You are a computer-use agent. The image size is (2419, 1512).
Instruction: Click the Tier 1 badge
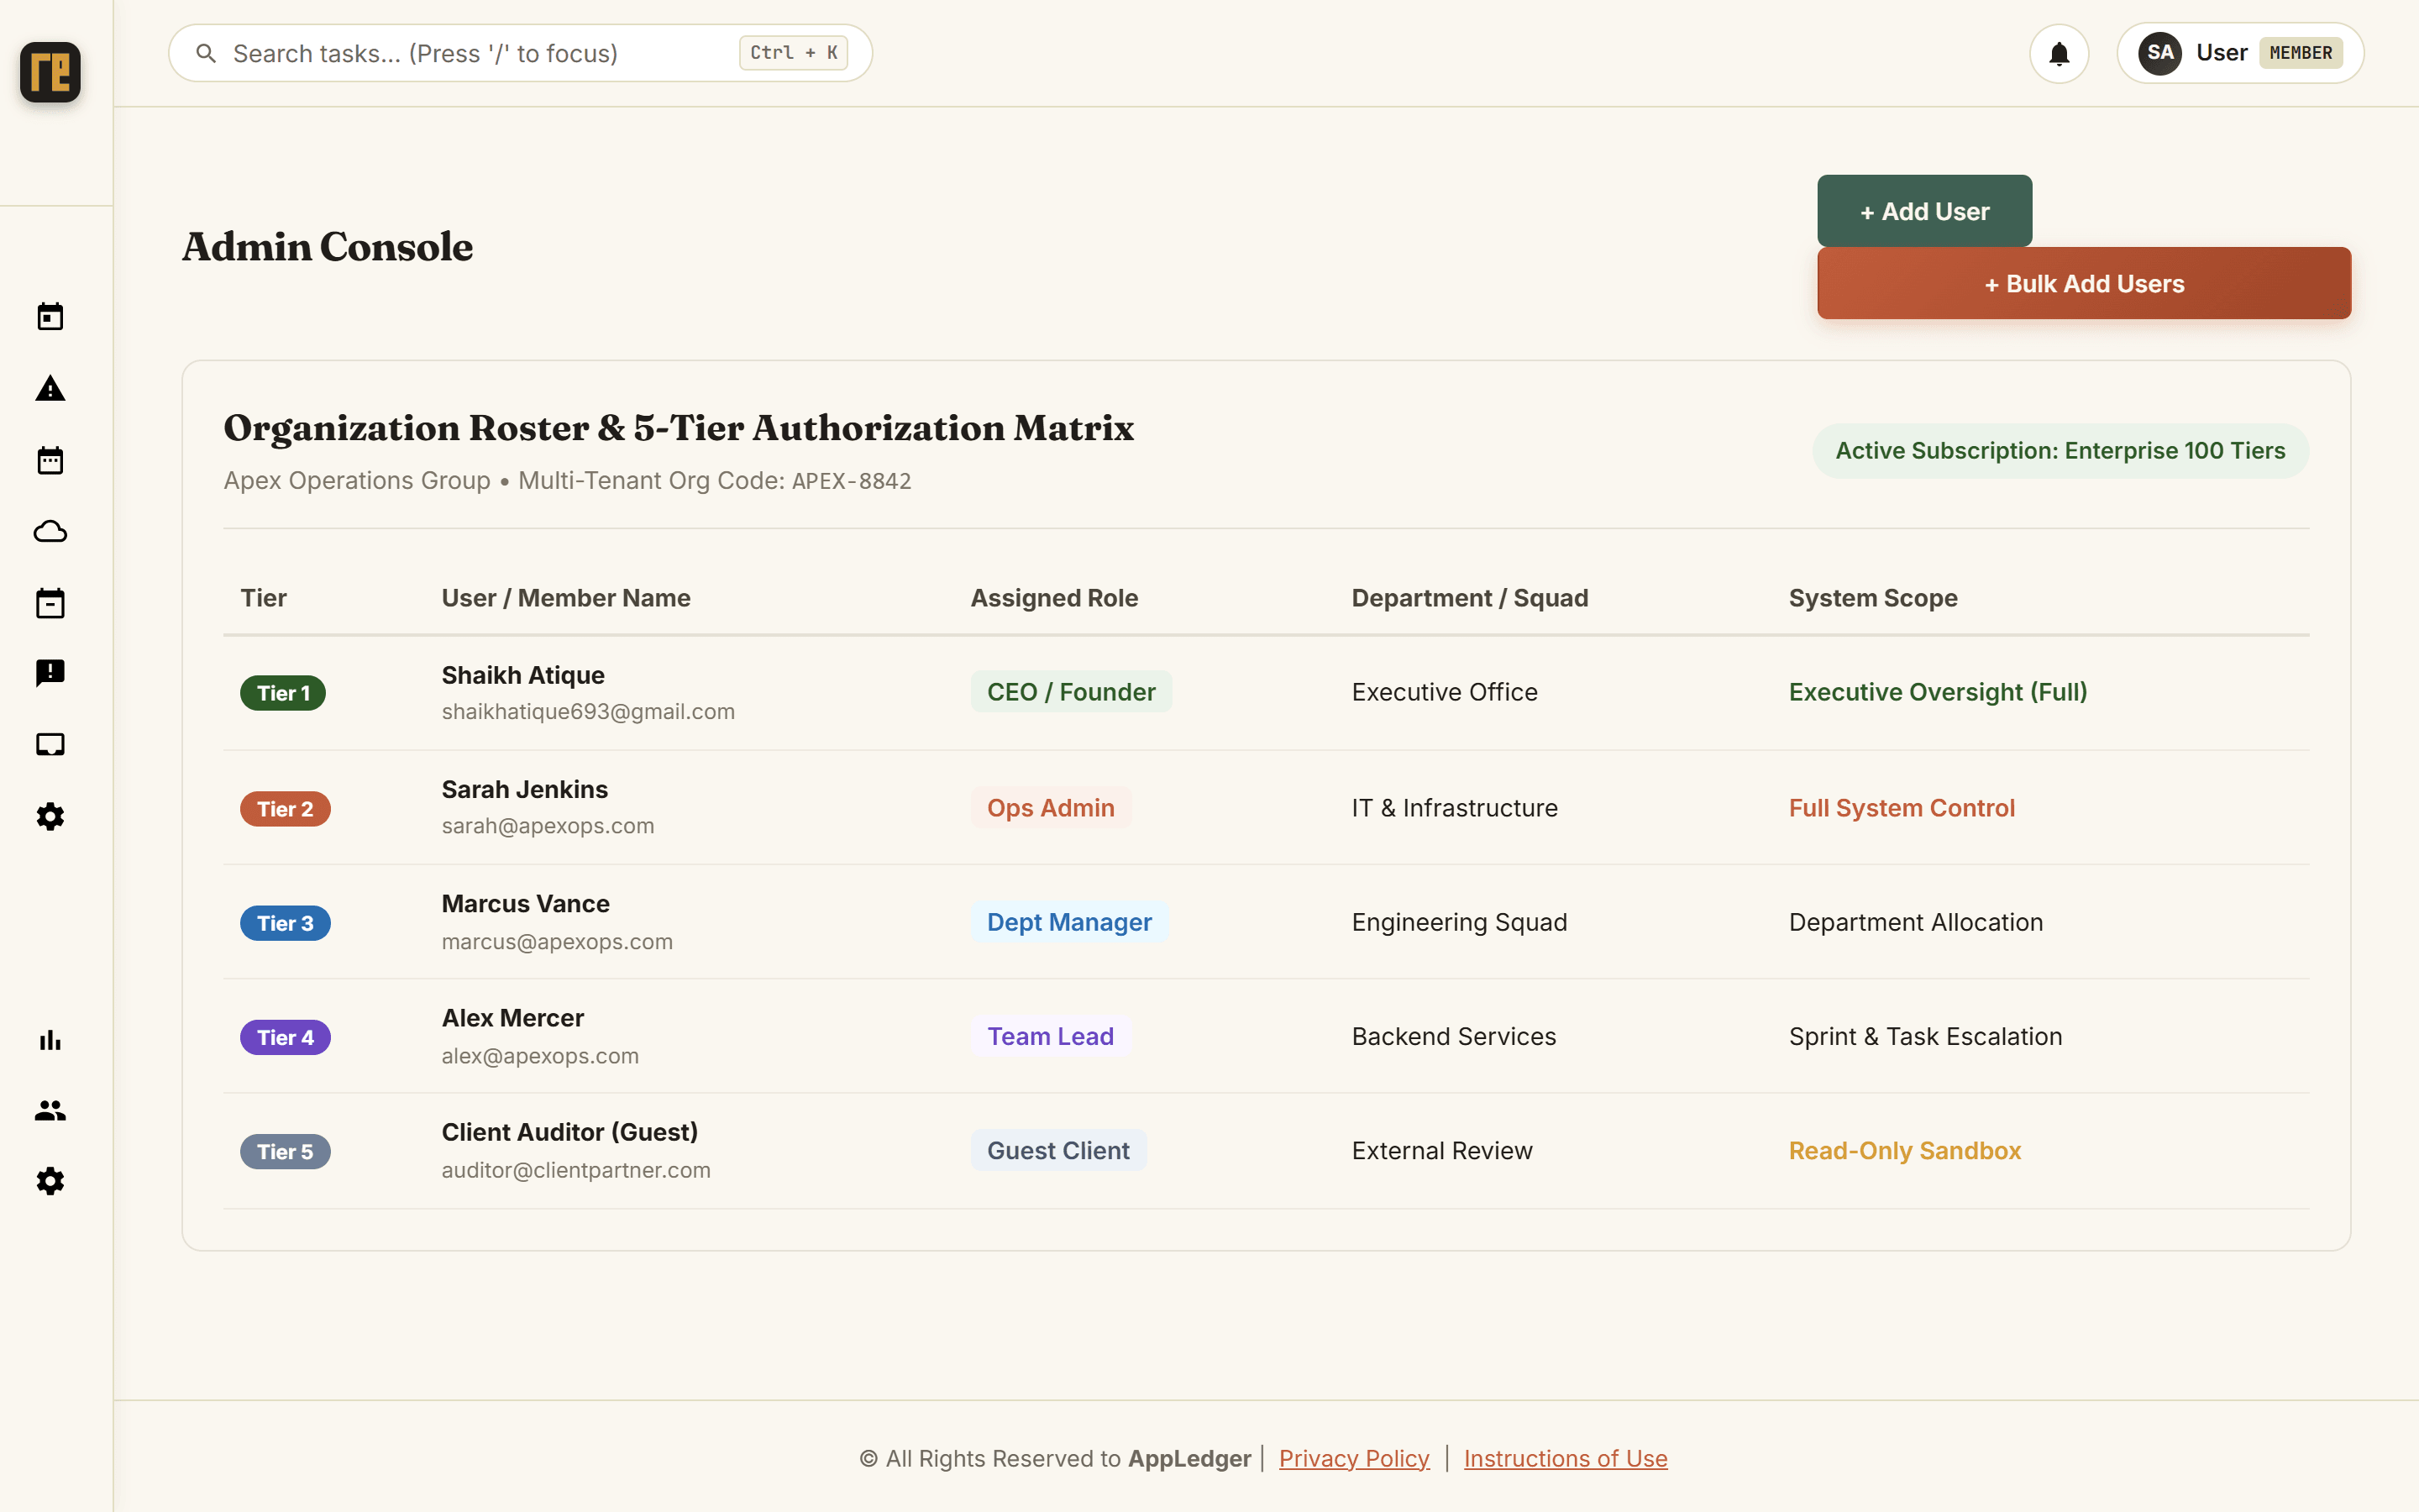tap(283, 693)
